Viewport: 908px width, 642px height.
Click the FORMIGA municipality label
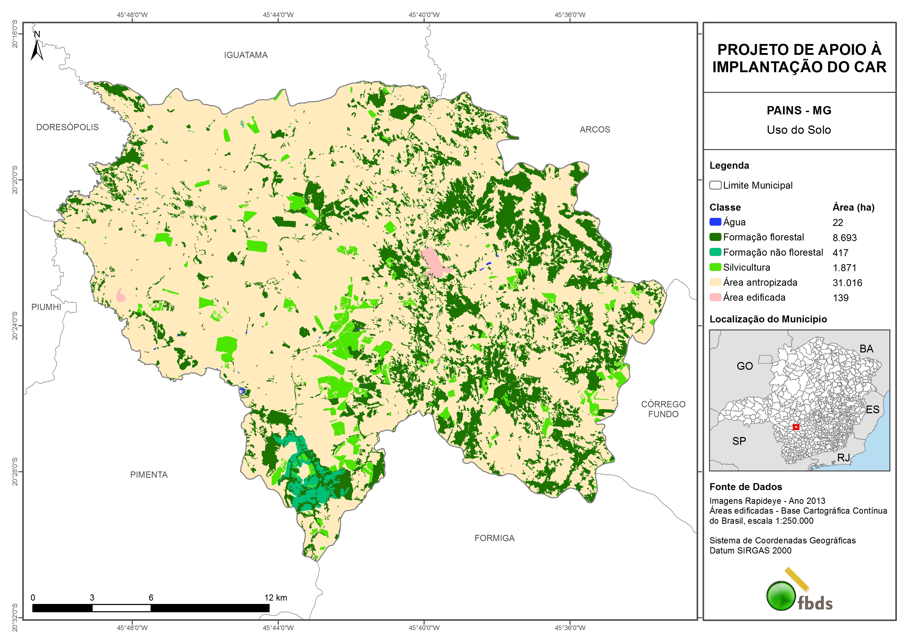point(494,538)
